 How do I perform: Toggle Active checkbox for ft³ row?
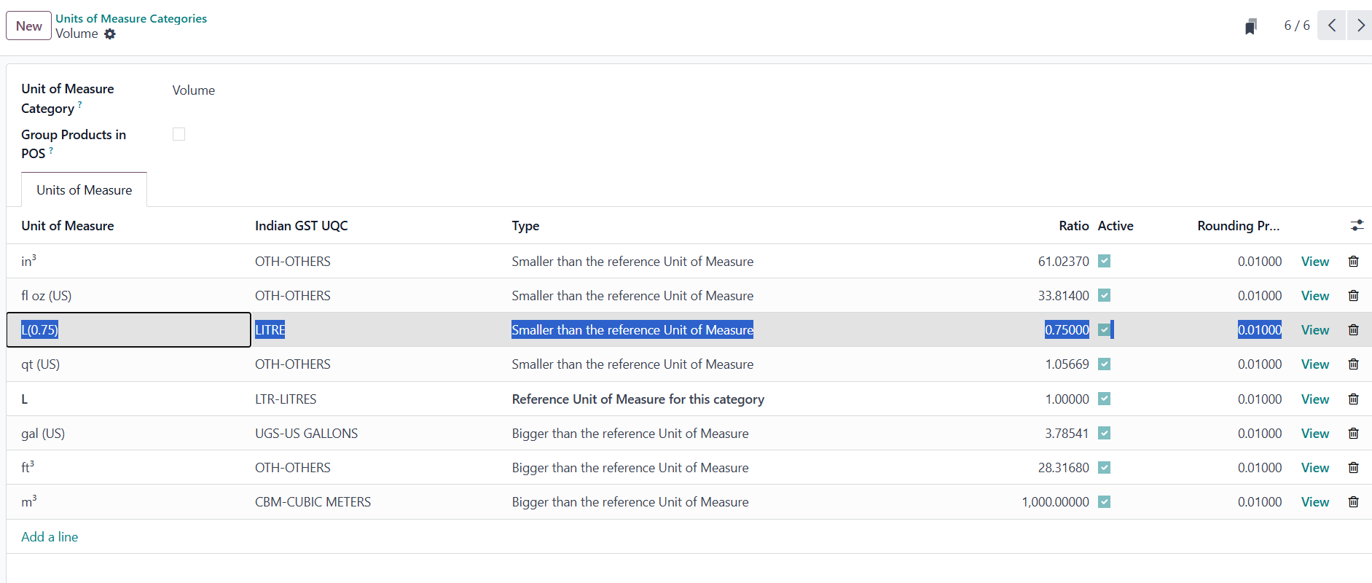click(1104, 468)
